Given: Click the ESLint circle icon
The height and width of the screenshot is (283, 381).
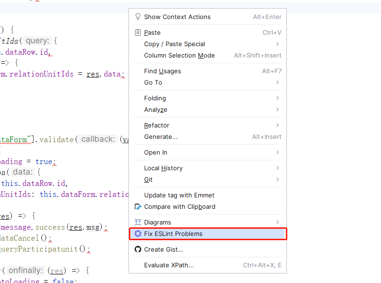Looking at the screenshot, I should click(138, 234).
